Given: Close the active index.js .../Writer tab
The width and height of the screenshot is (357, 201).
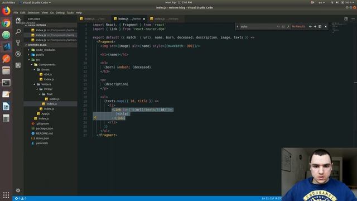Looking at the screenshot, I should pos(144,19).
